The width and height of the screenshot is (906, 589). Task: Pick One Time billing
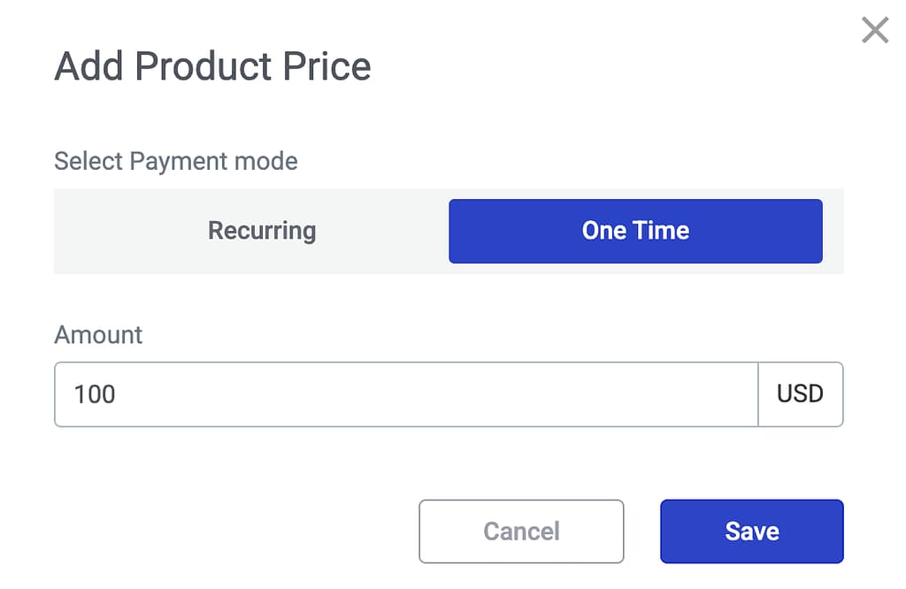tap(635, 231)
